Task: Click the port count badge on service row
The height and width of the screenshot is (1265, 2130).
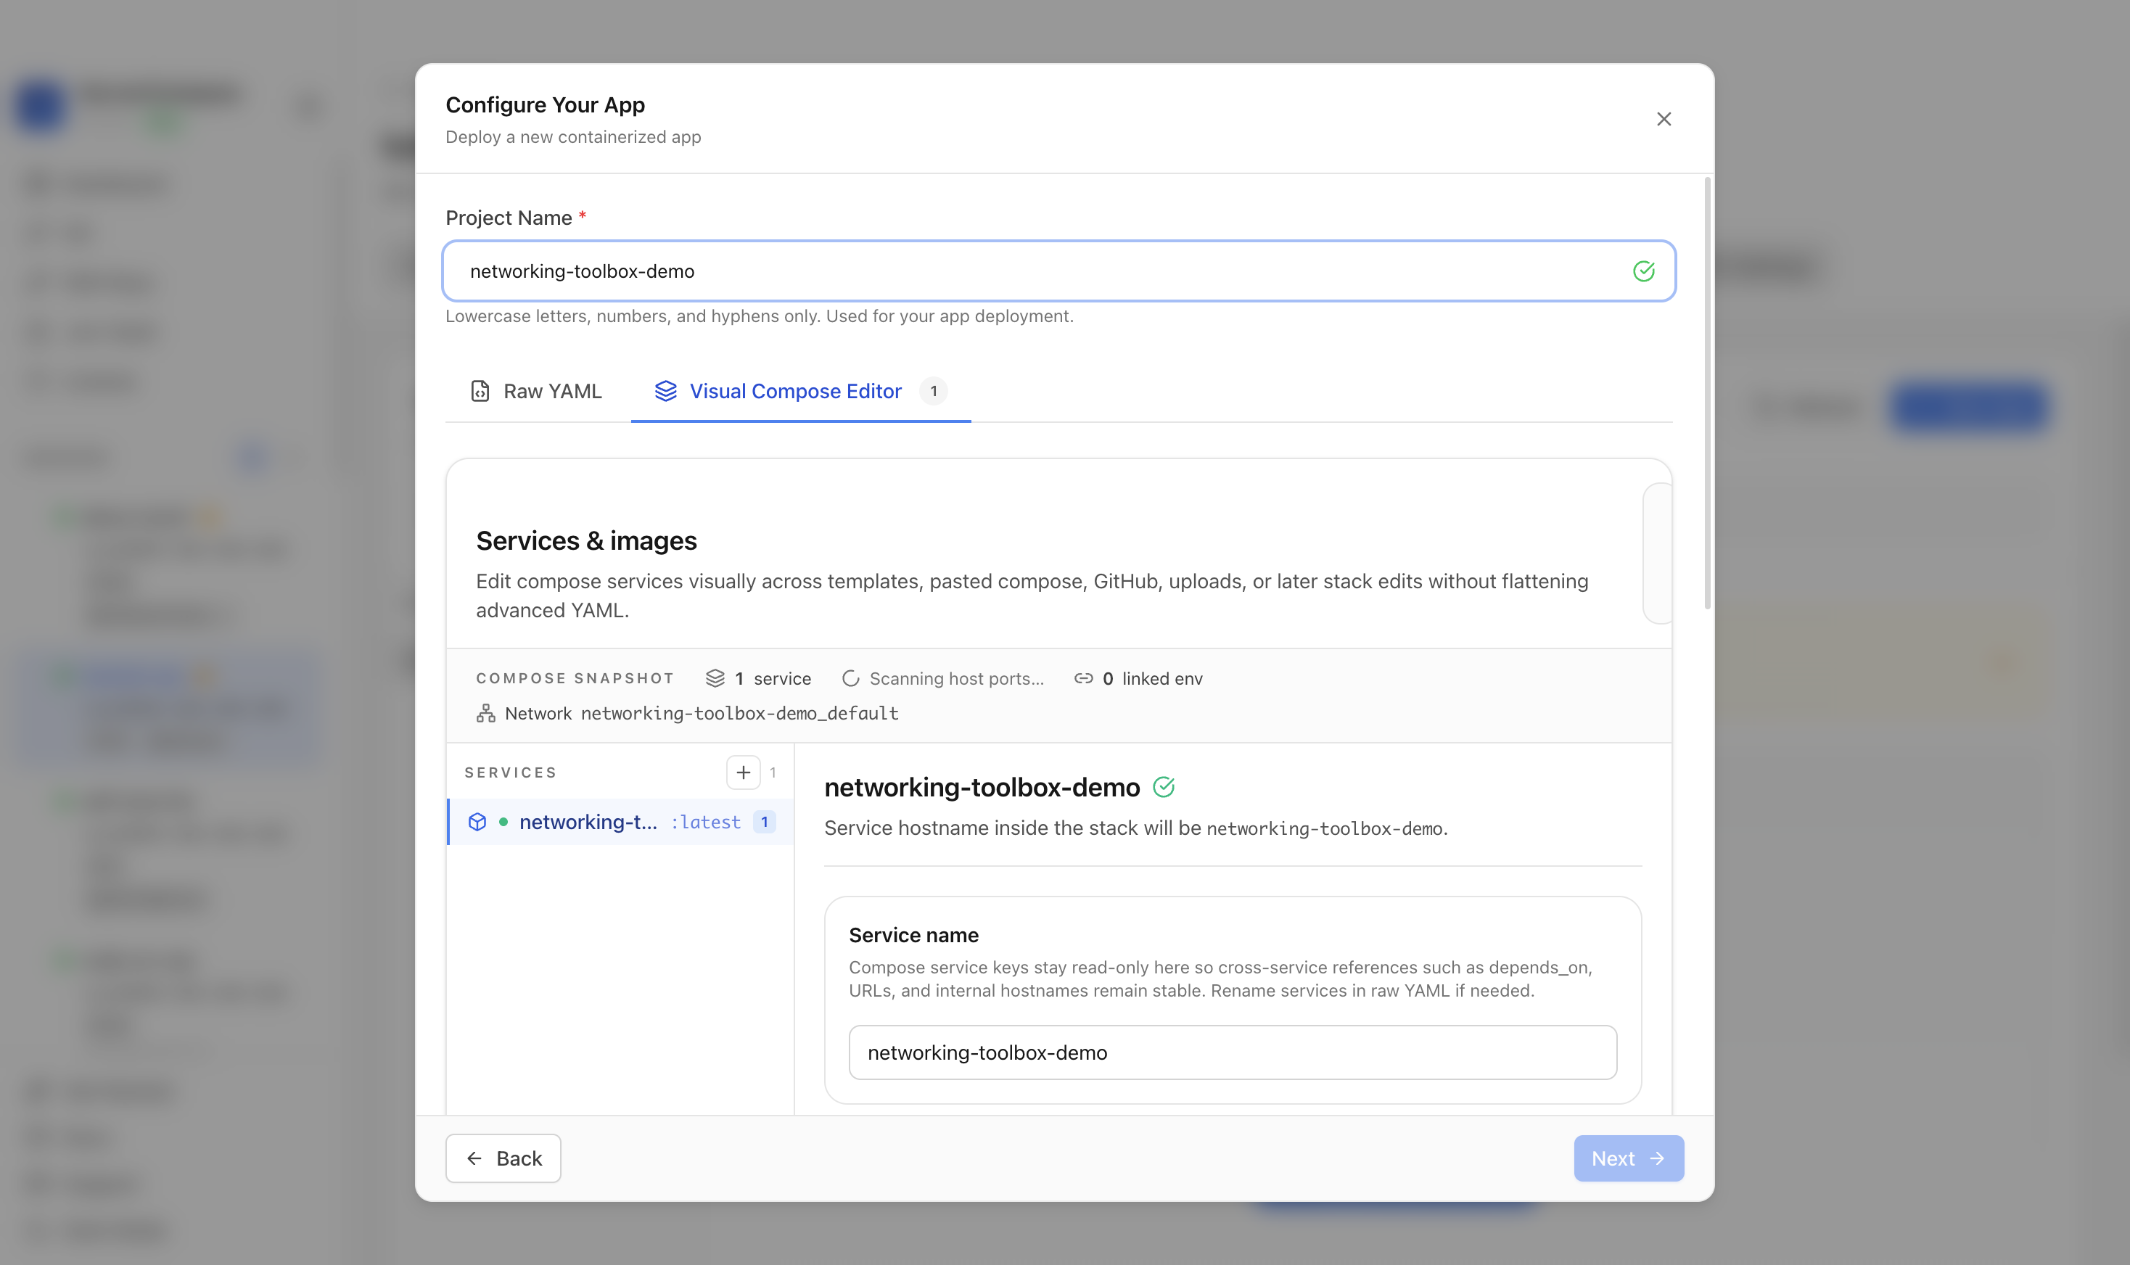Action: pos(765,822)
